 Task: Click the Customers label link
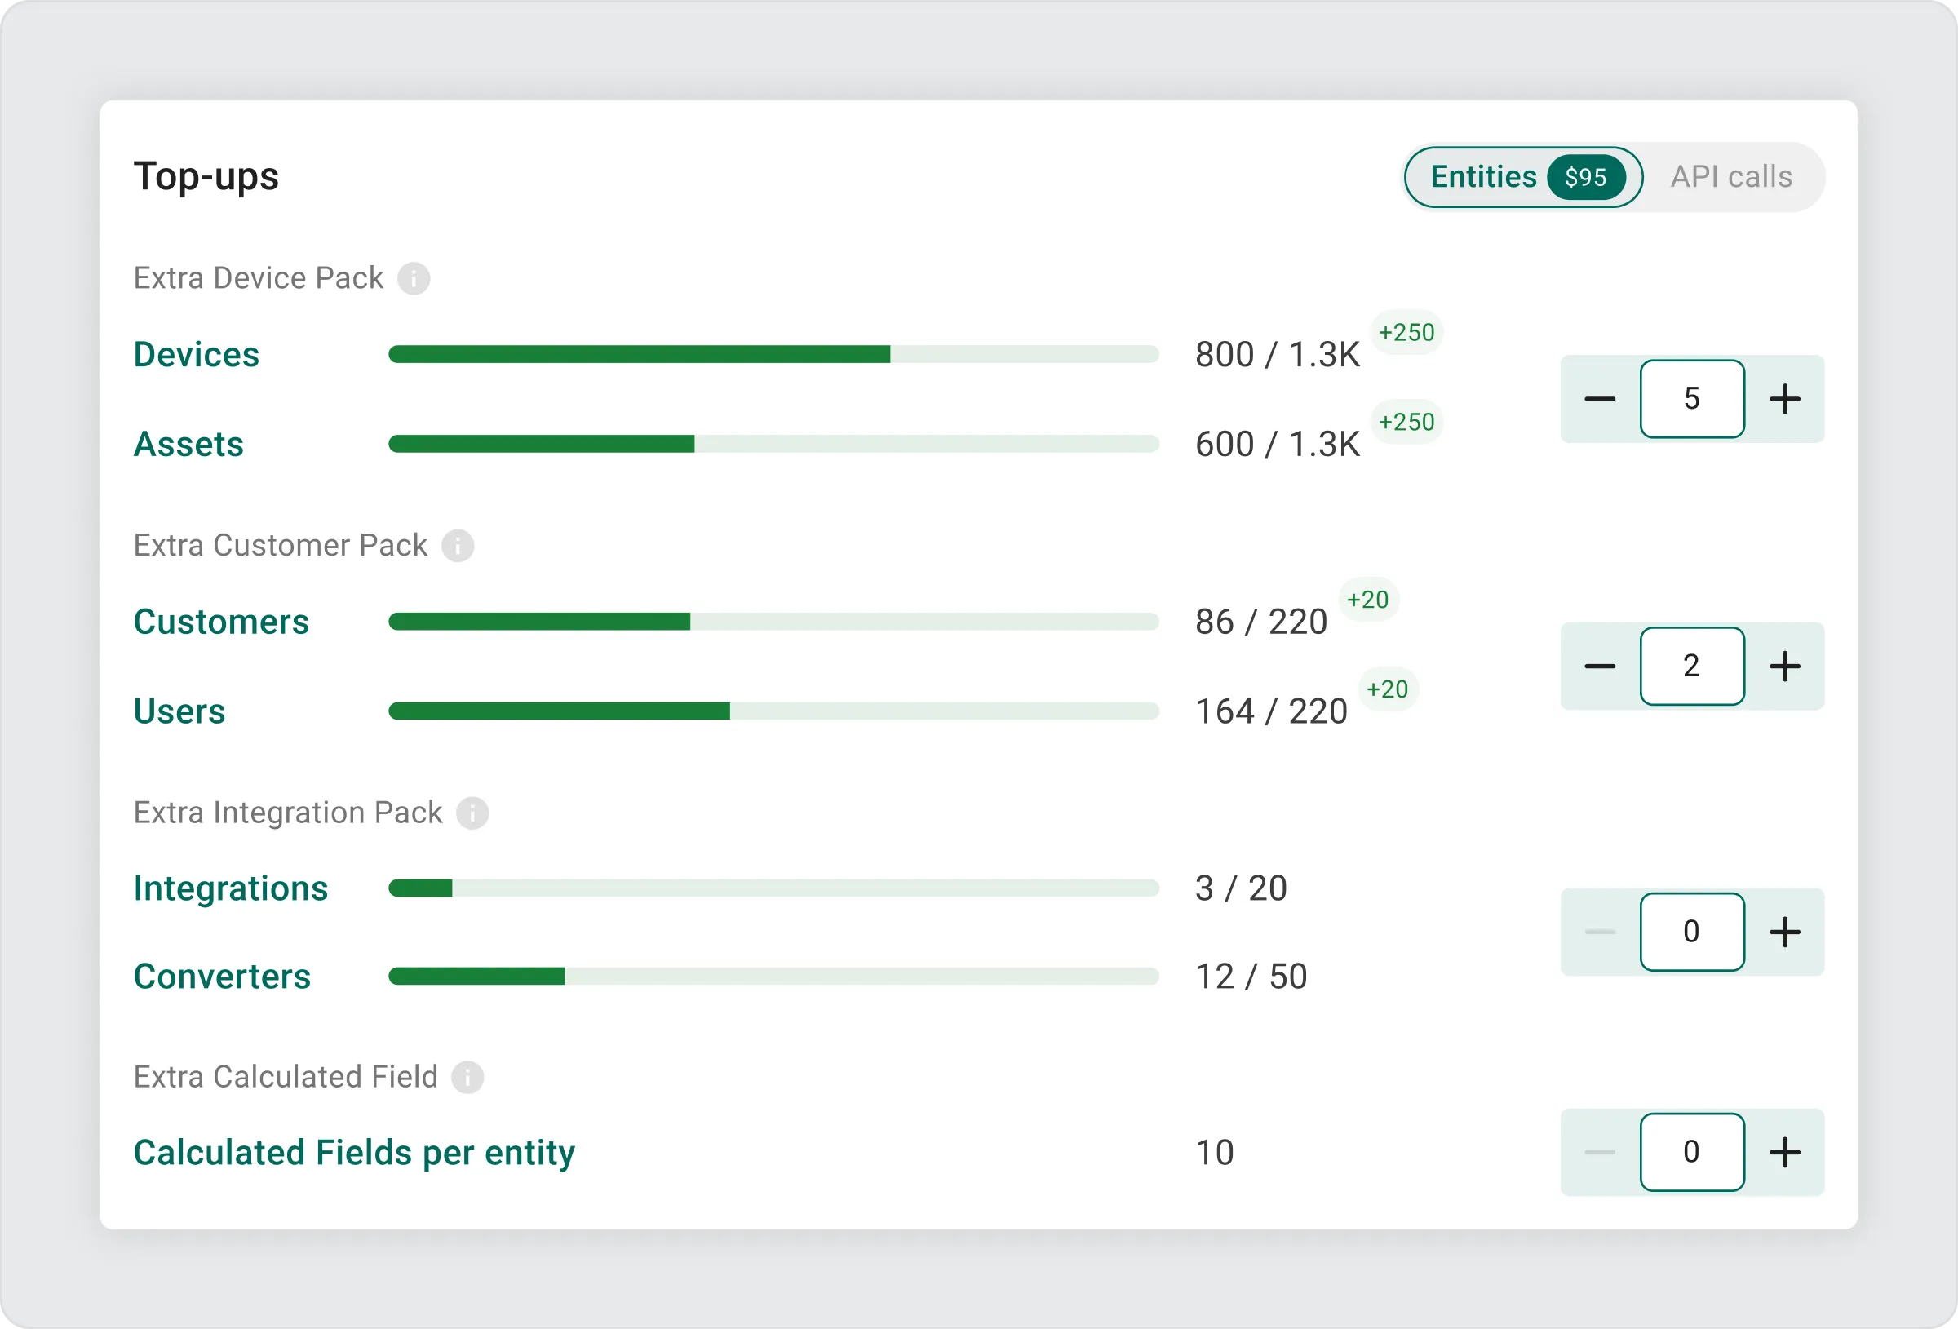pyautogui.click(x=222, y=622)
